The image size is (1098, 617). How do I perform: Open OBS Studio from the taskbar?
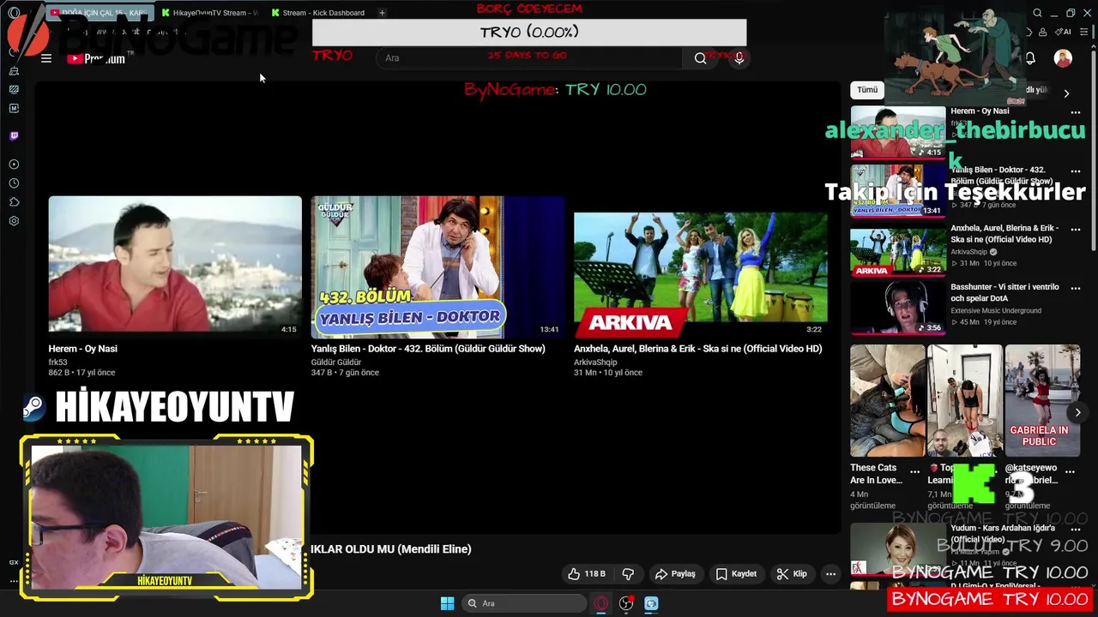626,603
